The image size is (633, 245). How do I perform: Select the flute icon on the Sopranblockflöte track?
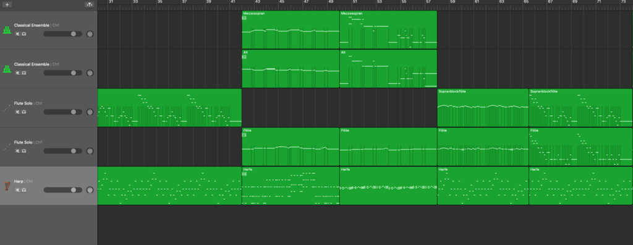point(7,108)
